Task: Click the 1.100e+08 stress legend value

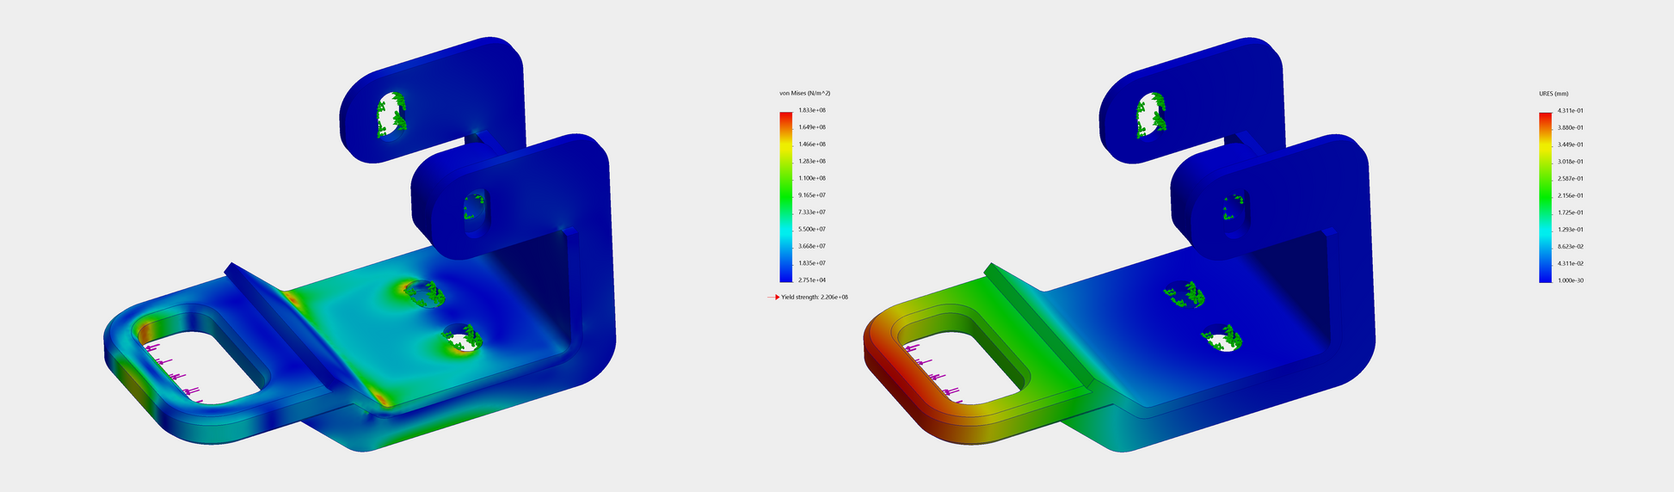Action: click(812, 178)
